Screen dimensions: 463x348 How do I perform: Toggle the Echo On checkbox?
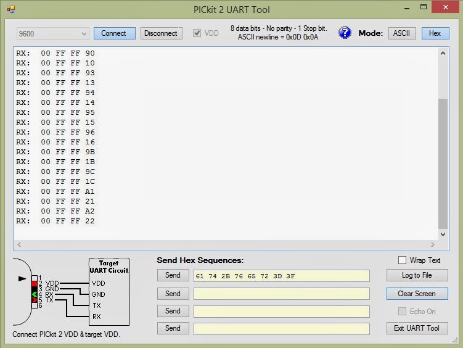point(402,312)
